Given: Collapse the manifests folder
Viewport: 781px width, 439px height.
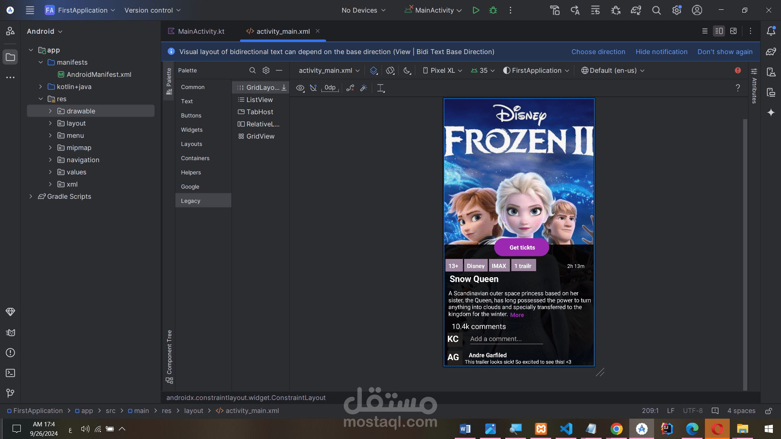Looking at the screenshot, I should coord(41,62).
